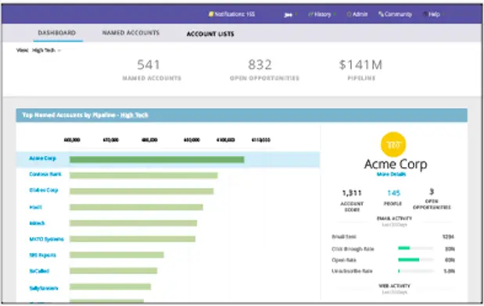
Task: Select the SoCalled account name
Action: coord(39,271)
